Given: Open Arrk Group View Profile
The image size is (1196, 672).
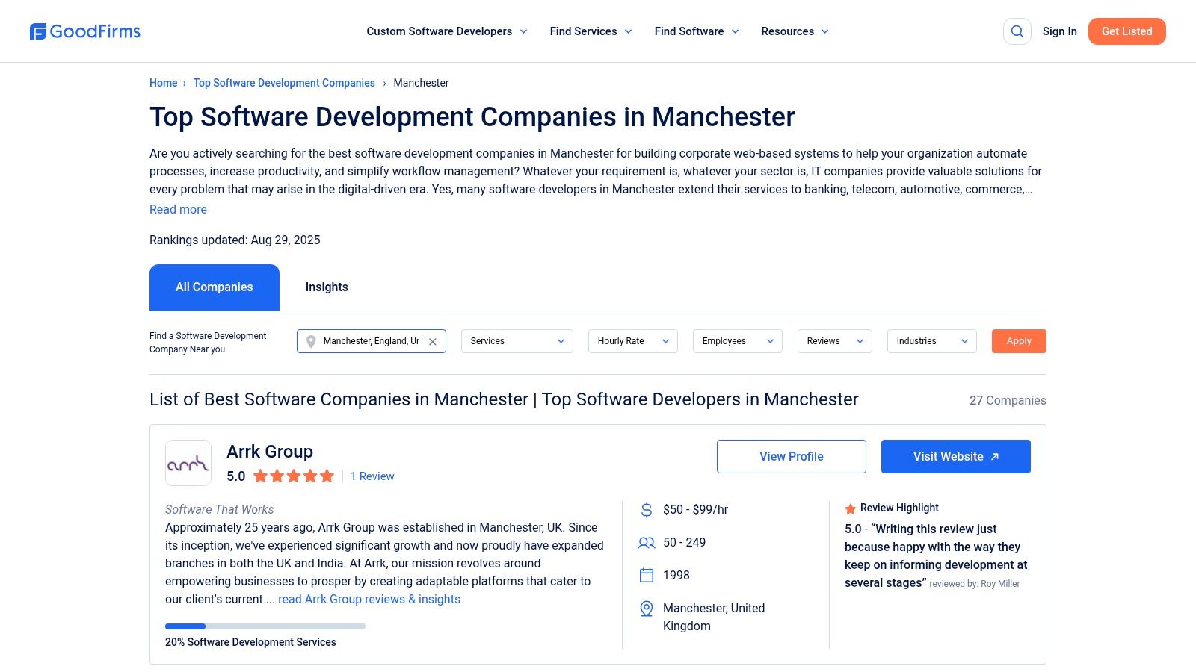Looking at the screenshot, I should coord(792,456).
